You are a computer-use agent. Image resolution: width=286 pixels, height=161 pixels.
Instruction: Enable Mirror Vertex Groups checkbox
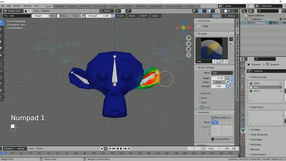[x=213, y=118]
